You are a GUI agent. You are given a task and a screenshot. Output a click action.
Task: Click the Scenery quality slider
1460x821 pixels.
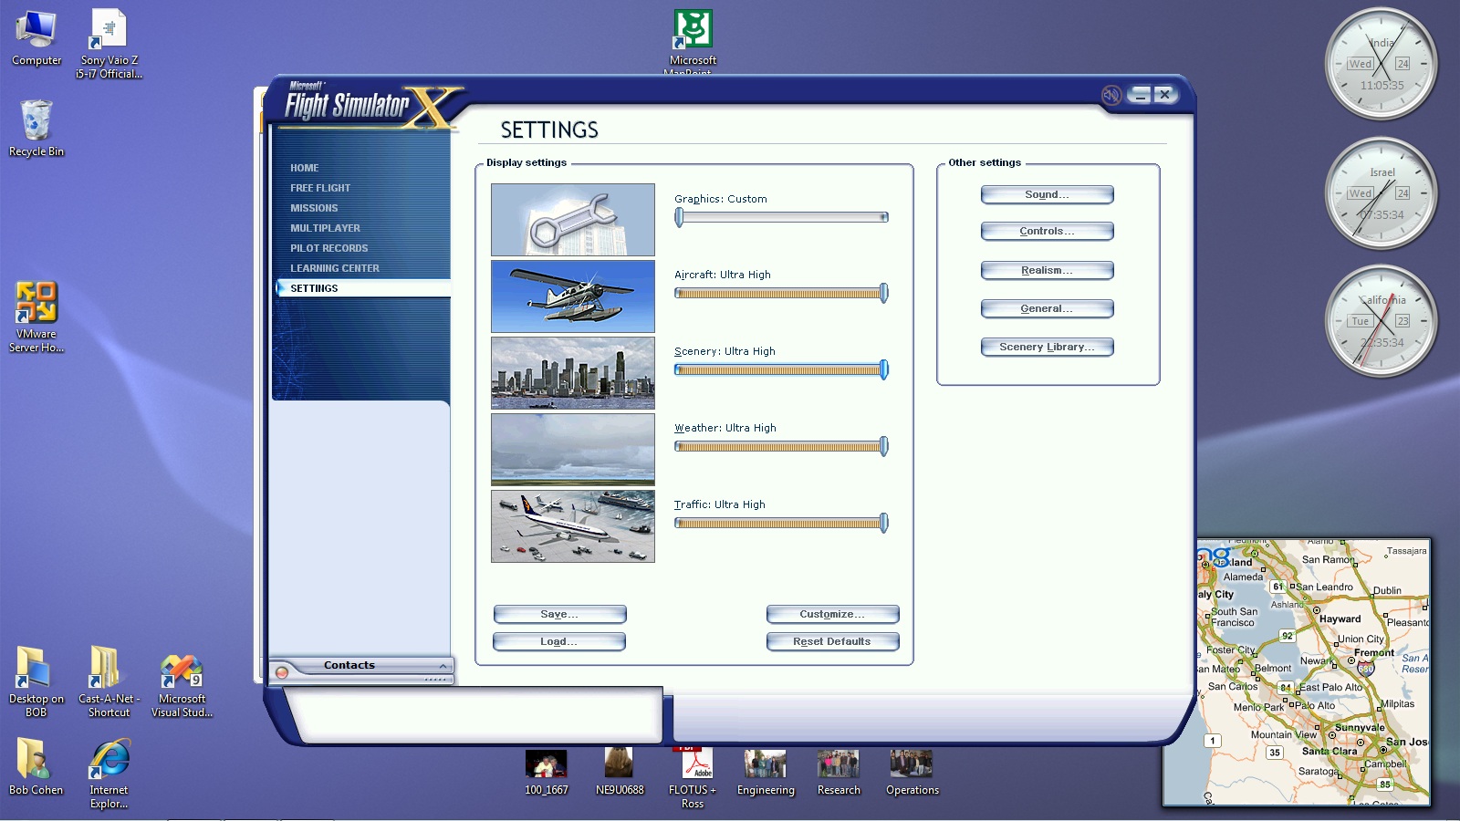coord(781,369)
